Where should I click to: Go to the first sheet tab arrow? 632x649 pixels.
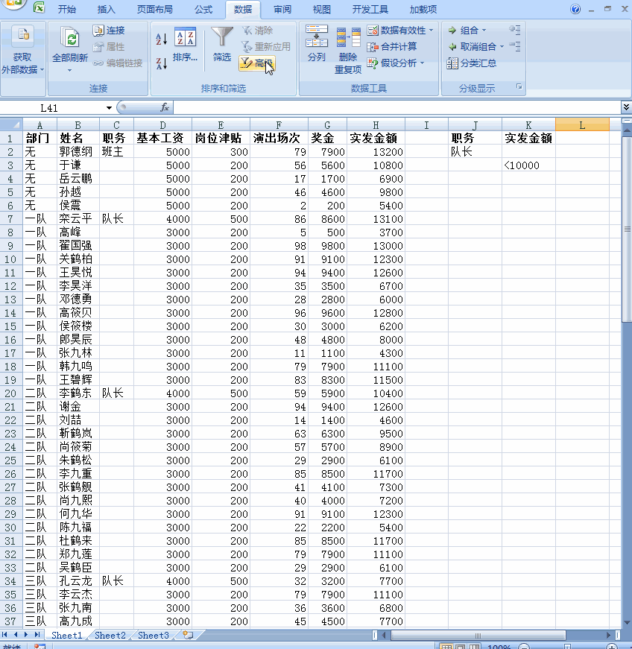[4, 635]
